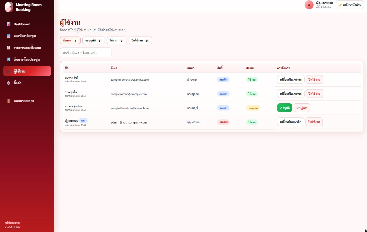Click the gear icon beside ตั้งค่า
The width and height of the screenshot is (367, 232).
pyautogui.click(x=8, y=83)
